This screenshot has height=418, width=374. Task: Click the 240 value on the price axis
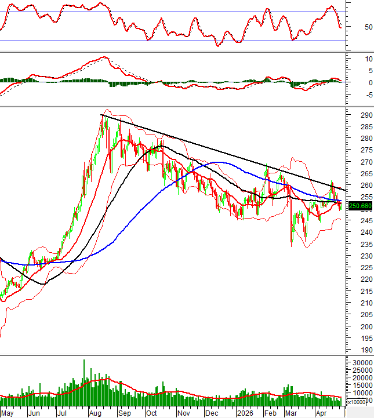click(366, 232)
